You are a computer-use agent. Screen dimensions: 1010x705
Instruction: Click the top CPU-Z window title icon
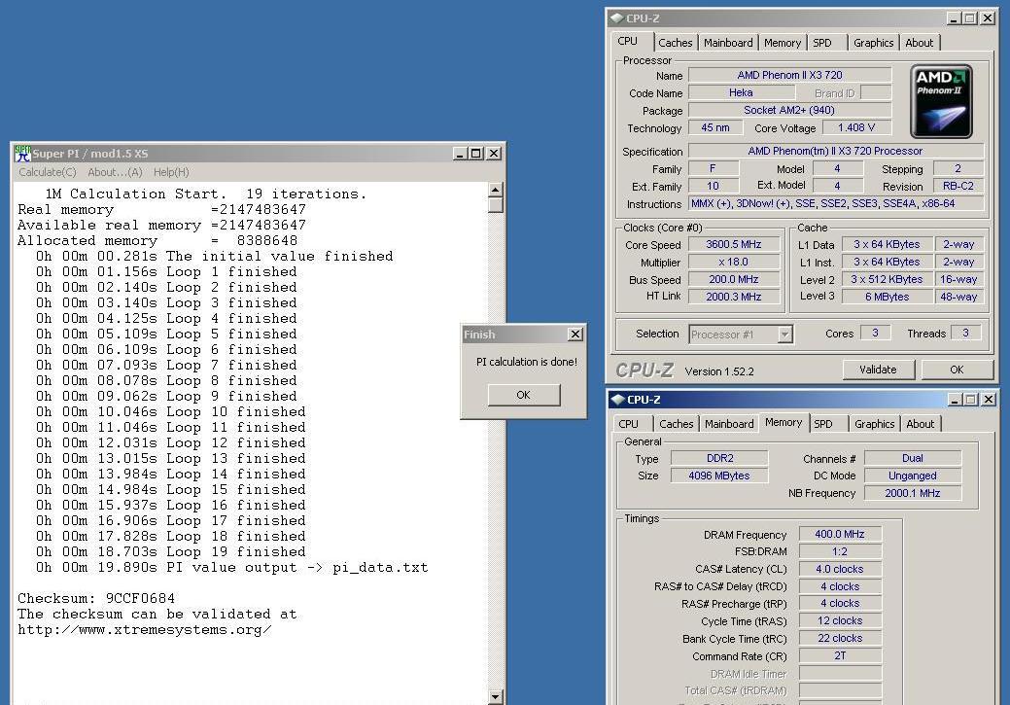click(x=617, y=18)
